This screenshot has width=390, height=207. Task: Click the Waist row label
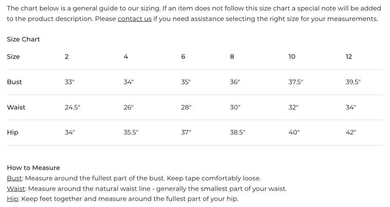(x=16, y=107)
